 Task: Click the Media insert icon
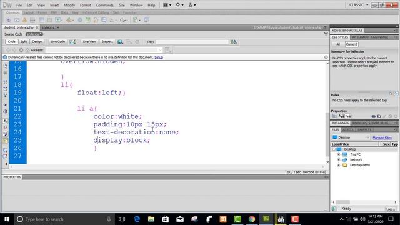click(x=69, y=20)
